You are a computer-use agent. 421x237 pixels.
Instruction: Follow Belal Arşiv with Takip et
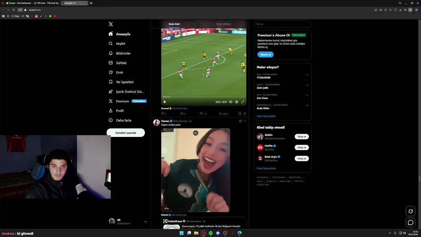pos(302,158)
